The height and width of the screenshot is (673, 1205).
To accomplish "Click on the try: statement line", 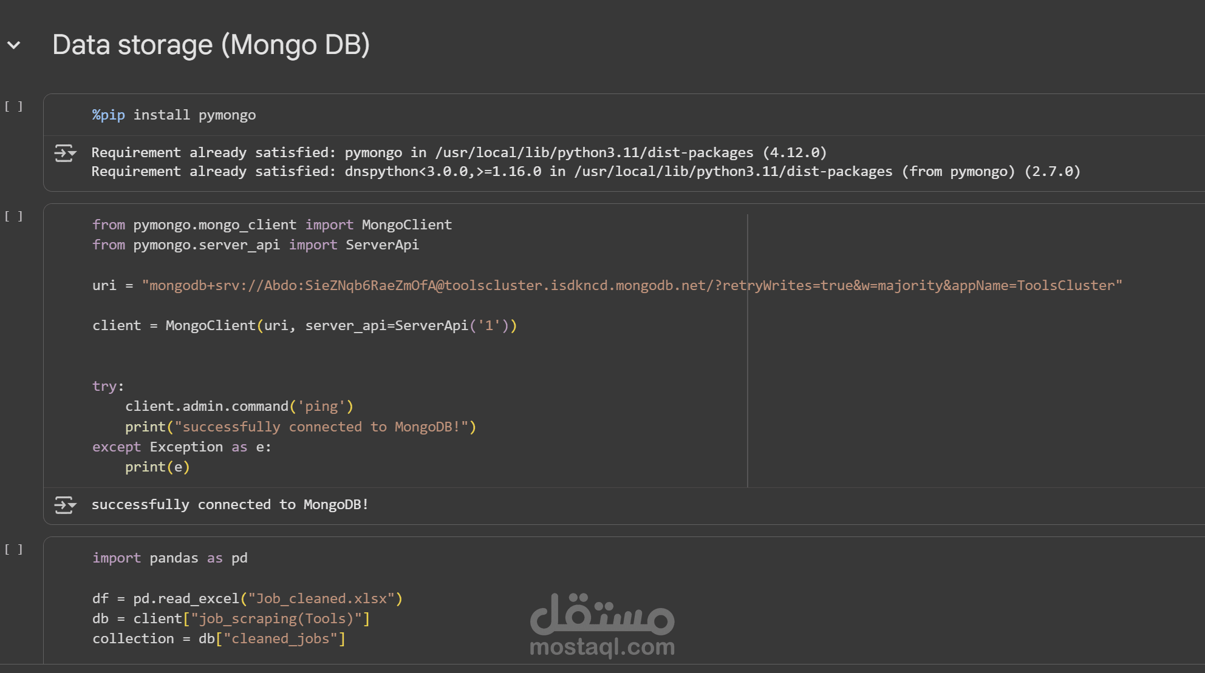I will pyautogui.click(x=108, y=387).
